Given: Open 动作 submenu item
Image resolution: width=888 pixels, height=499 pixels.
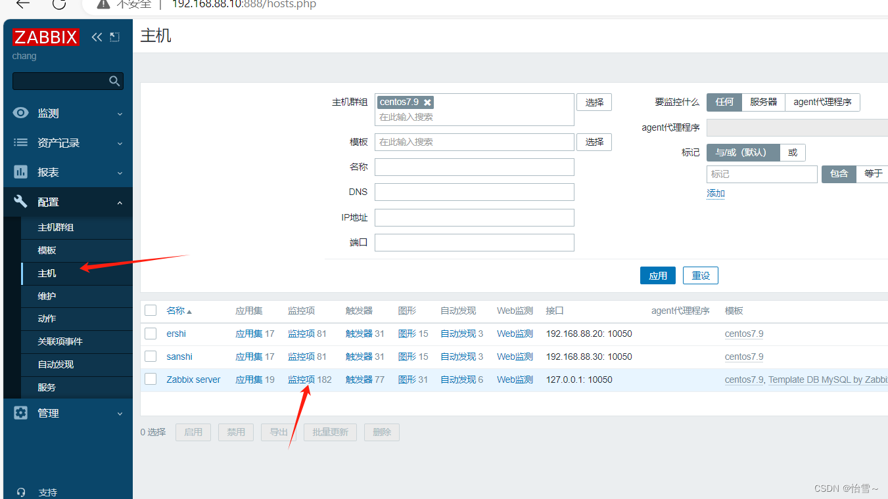Looking at the screenshot, I should click(77, 318).
